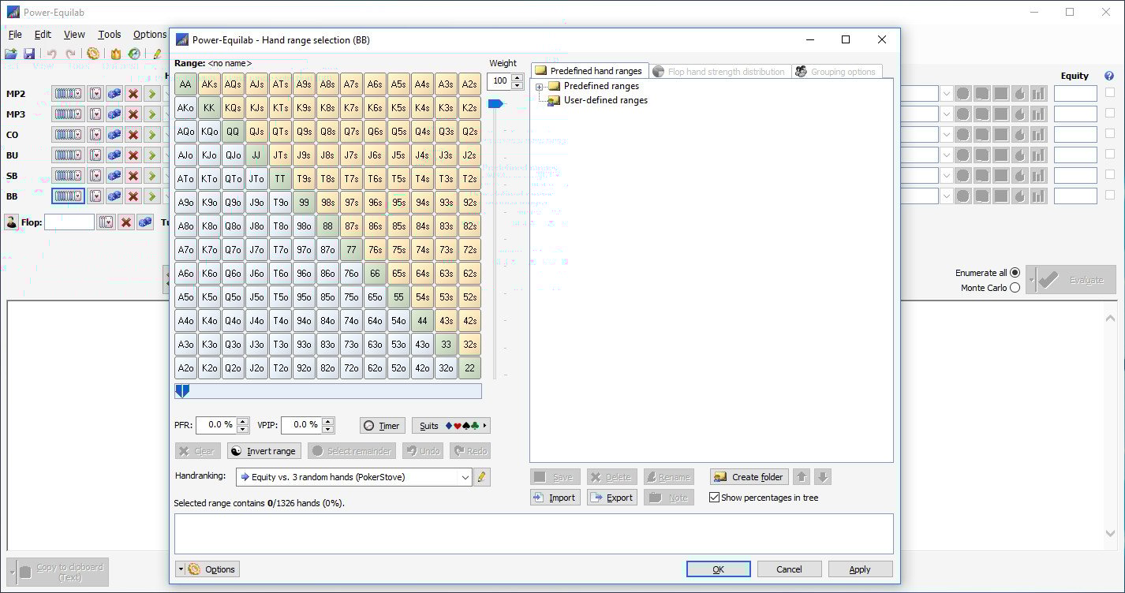The height and width of the screenshot is (593, 1125).
Task: Expand the Predefined ranges tree node
Action: (538, 86)
